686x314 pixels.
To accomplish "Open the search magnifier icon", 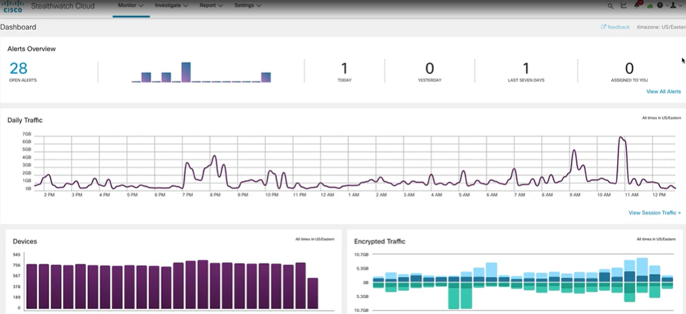I will [611, 6].
